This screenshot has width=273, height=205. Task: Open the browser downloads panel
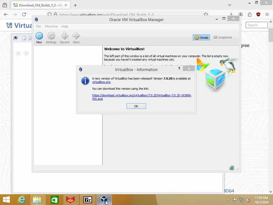[x=231, y=14]
